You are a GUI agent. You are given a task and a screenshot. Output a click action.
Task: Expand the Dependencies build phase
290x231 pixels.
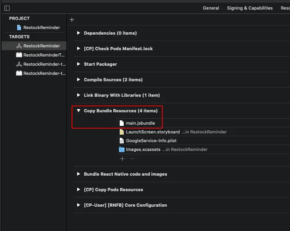tap(78, 33)
